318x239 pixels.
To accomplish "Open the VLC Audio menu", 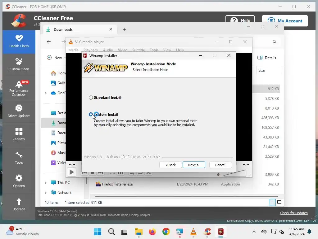I will point(108,50).
